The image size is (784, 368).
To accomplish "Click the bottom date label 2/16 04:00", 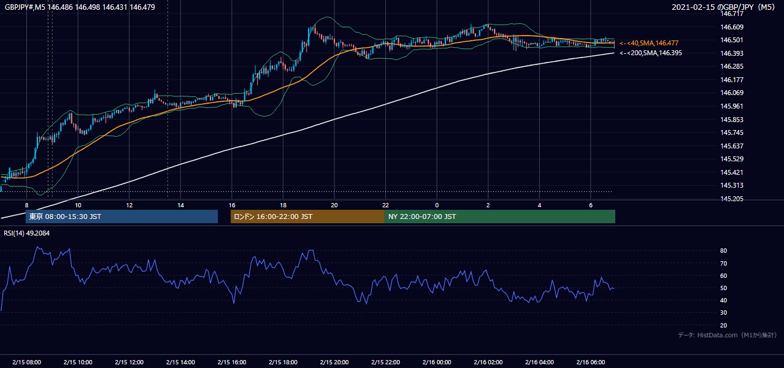I will tap(539, 362).
